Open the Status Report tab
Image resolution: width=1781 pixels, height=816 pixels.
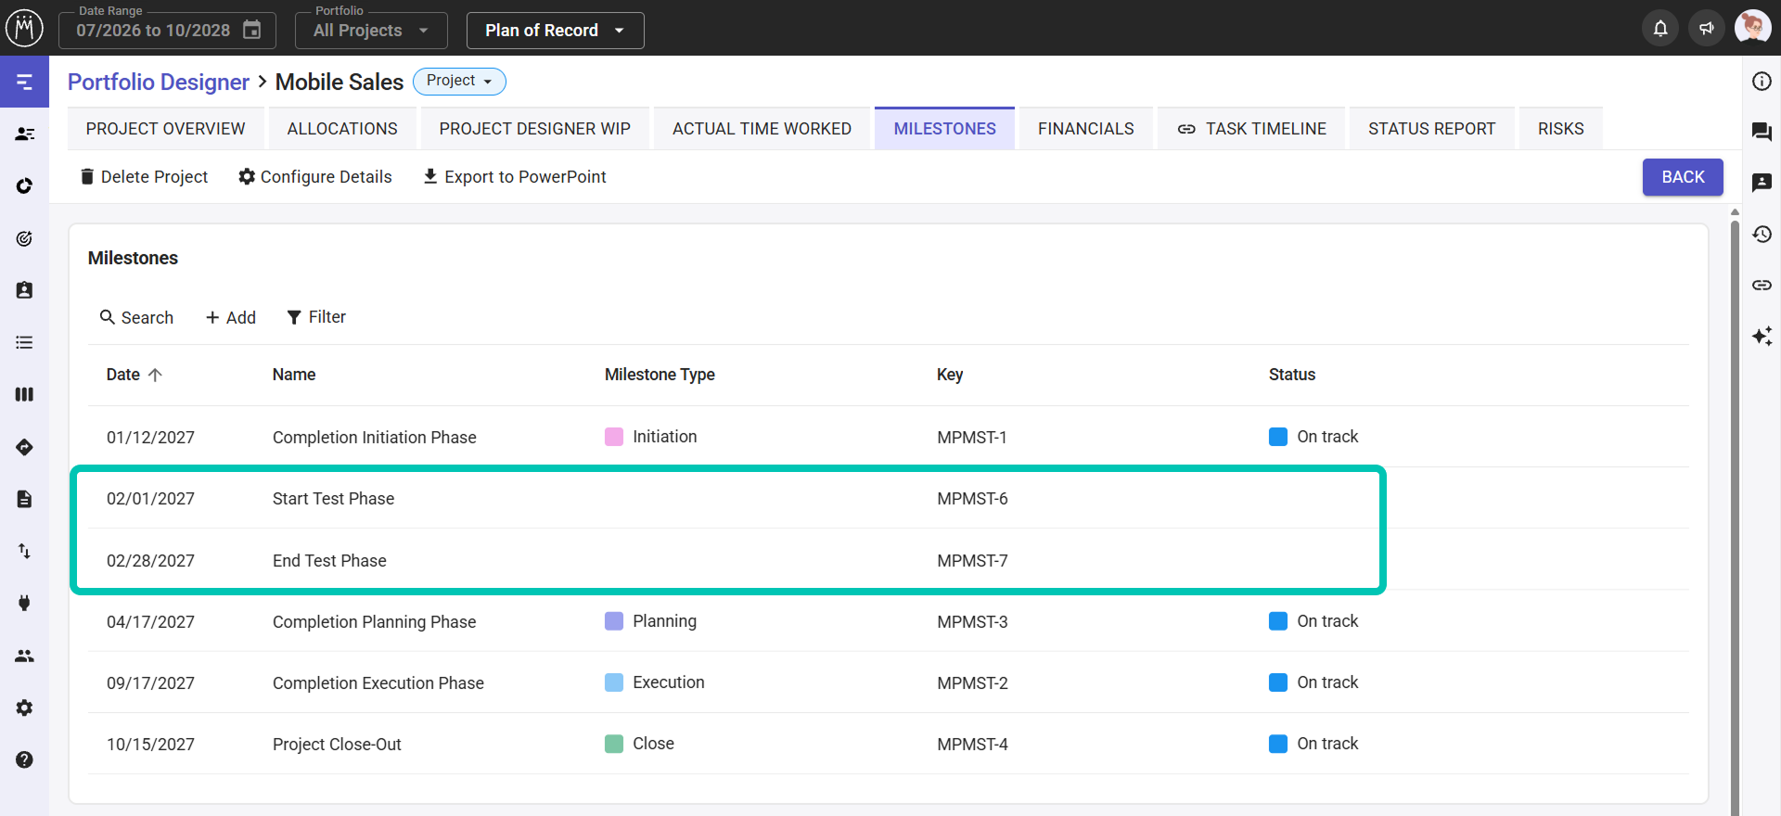click(1431, 129)
